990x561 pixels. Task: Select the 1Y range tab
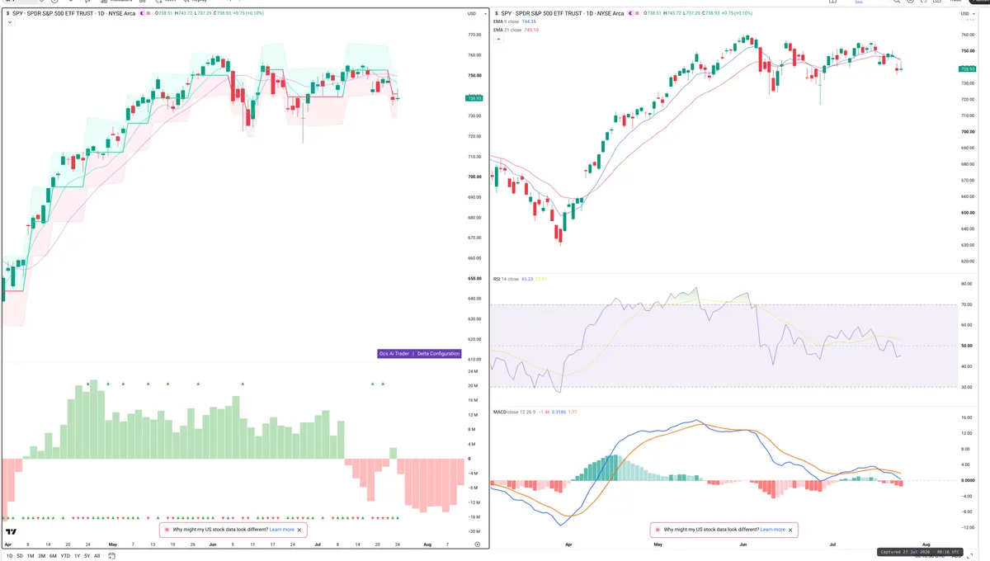pos(78,556)
